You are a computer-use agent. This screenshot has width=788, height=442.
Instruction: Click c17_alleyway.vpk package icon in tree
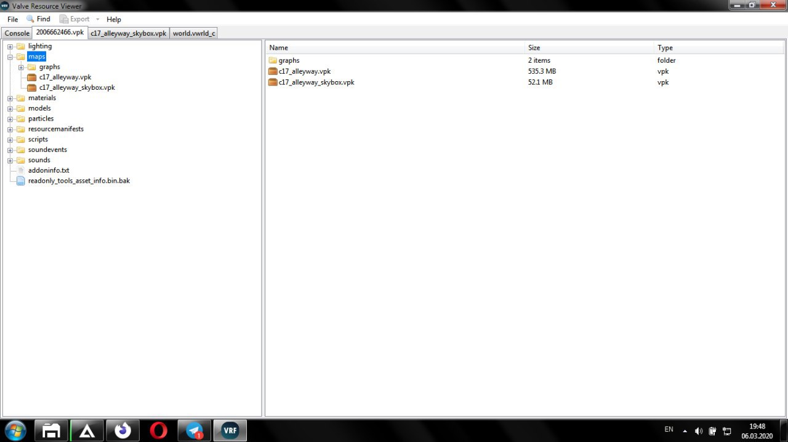(x=32, y=77)
